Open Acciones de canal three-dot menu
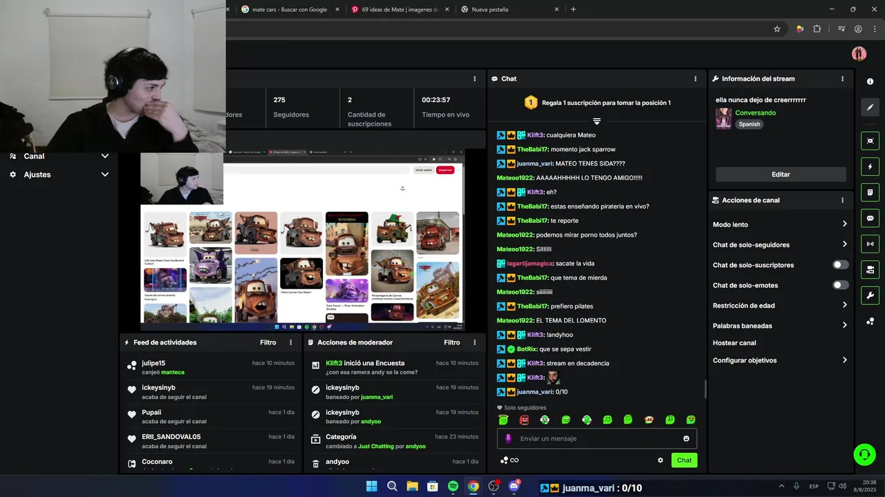 click(x=842, y=200)
